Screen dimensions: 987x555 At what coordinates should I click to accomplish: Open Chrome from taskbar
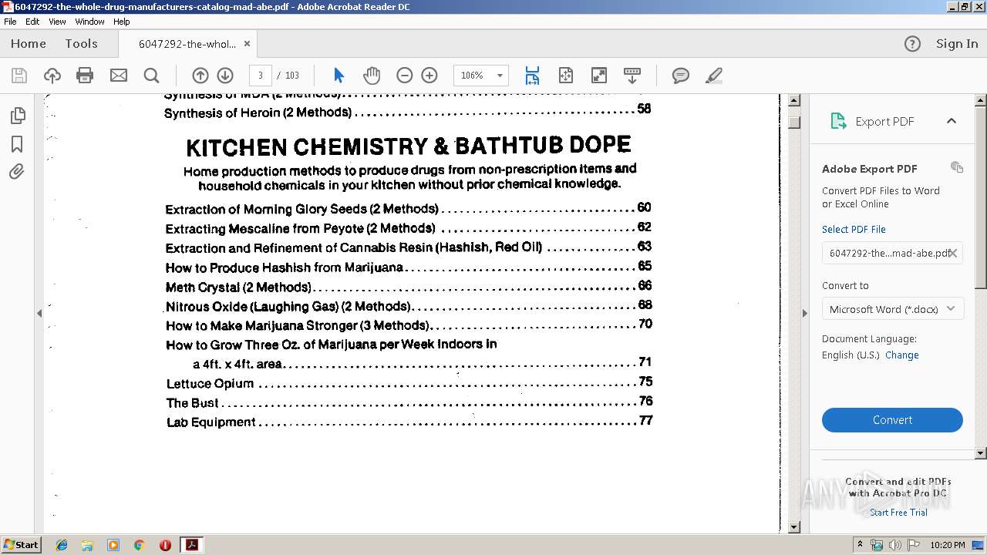pyautogui.click(x=140, y=545)
